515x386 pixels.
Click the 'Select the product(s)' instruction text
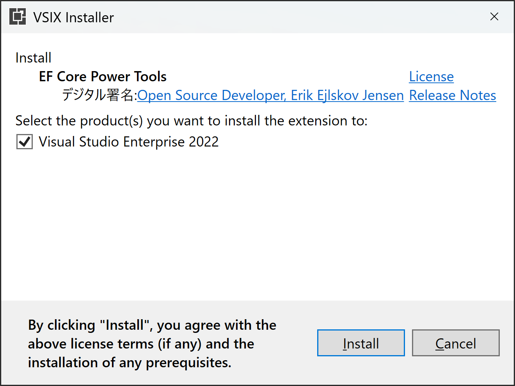(191, 121)
